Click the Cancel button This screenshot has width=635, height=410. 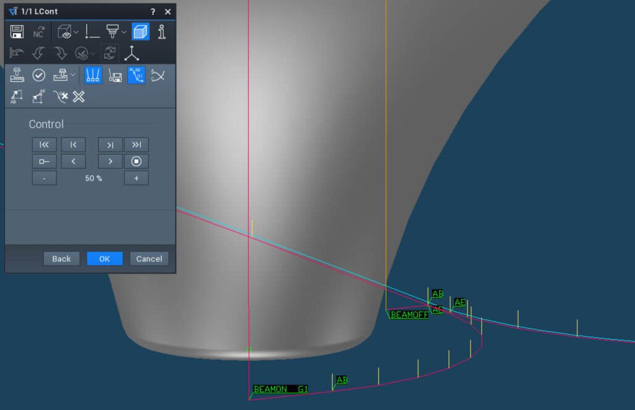149,259
